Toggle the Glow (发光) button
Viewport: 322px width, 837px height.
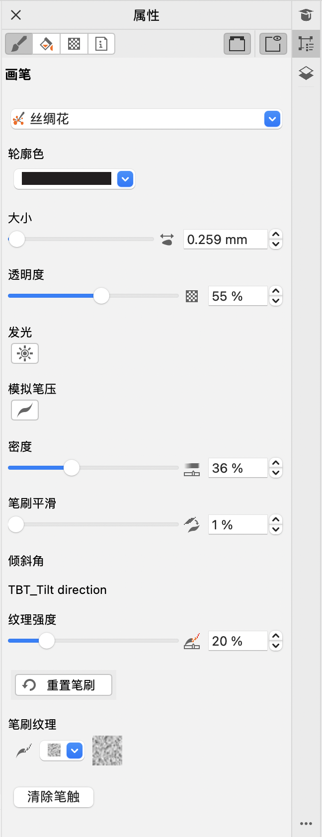[x=25, y=353]
